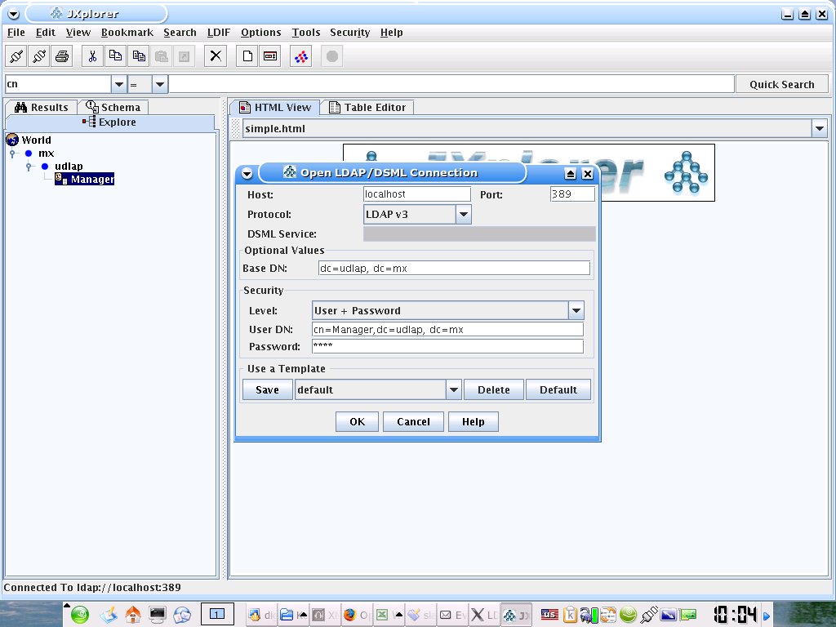Viewport: 836px width, 627px height.
Task: Switch to the Schema tab
Action: [113, 107]
